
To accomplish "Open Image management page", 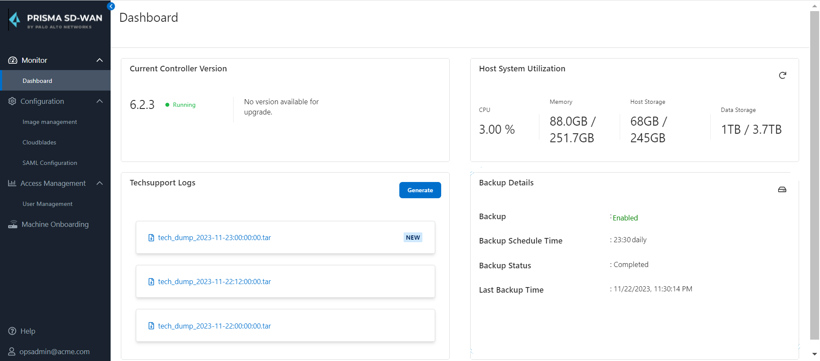I will [x=50, y=122].
